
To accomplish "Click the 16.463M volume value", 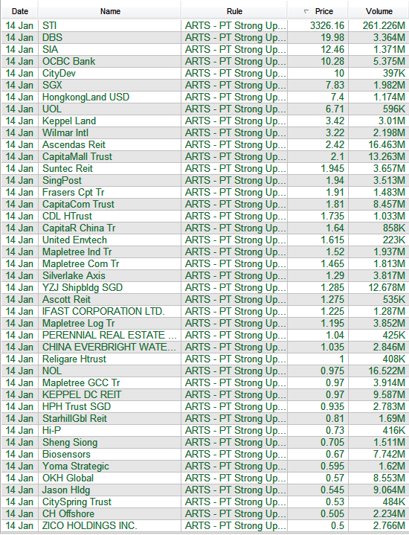I will tap(387, 144).
